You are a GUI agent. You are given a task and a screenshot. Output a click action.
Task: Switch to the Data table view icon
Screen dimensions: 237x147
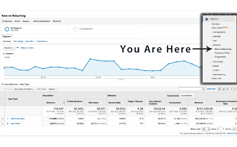pyautogui.click(x=220, y=89)
